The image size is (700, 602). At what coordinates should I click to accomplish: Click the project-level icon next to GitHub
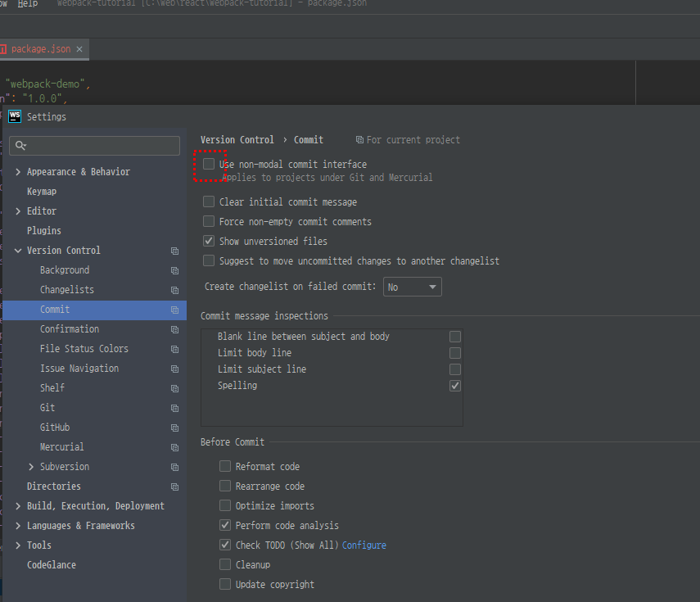click(174, 428)
